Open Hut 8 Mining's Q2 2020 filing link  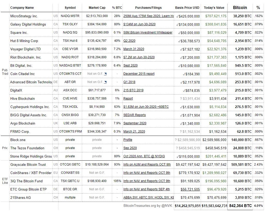click(x=129, y=41)
